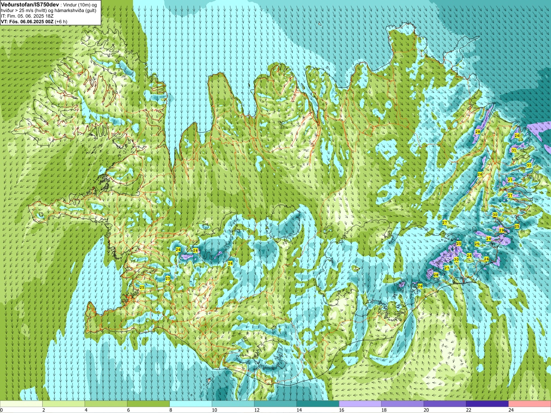The width and height of the screenshot is (551, 413).
Task: Select the 14–16 m/s dark teal legend swatch
Action: point(318,404)
